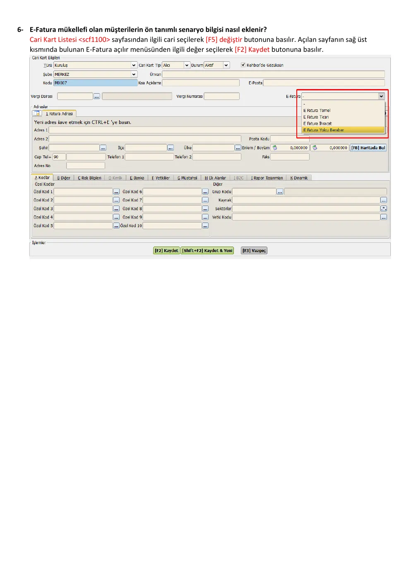The width and height of the screenshot is (411, 582).
Task: Browse countries via the Ülke ellipsis button
Action: point(238,148)
